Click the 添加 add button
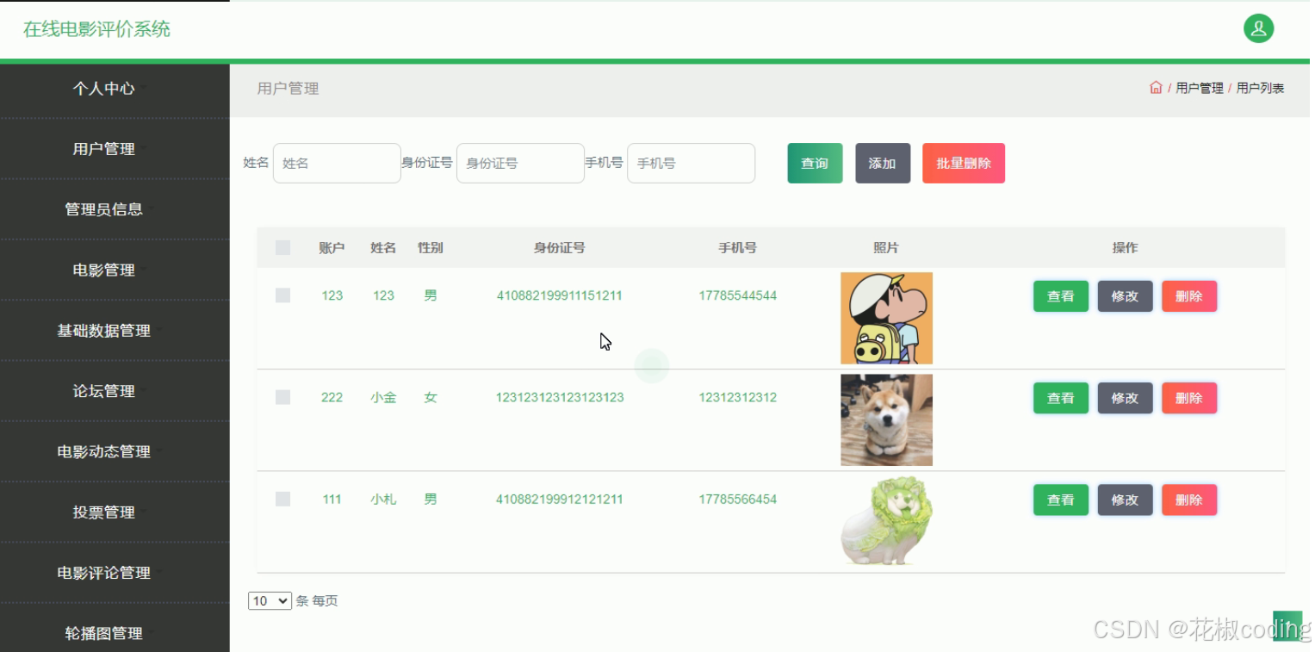 883,163
